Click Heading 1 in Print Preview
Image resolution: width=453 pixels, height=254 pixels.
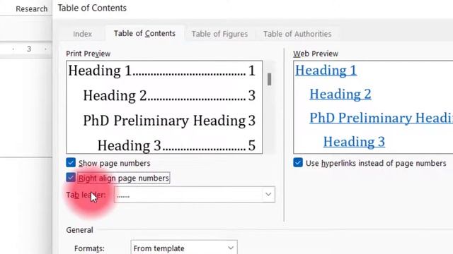[x=100, y=71]
